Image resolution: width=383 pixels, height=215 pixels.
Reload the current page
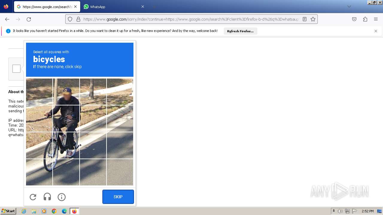click(x=29, y=19)
